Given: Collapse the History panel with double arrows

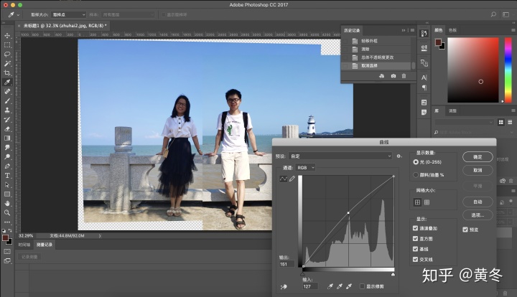Looking at the screenshot, I should [x=404, y=30].
